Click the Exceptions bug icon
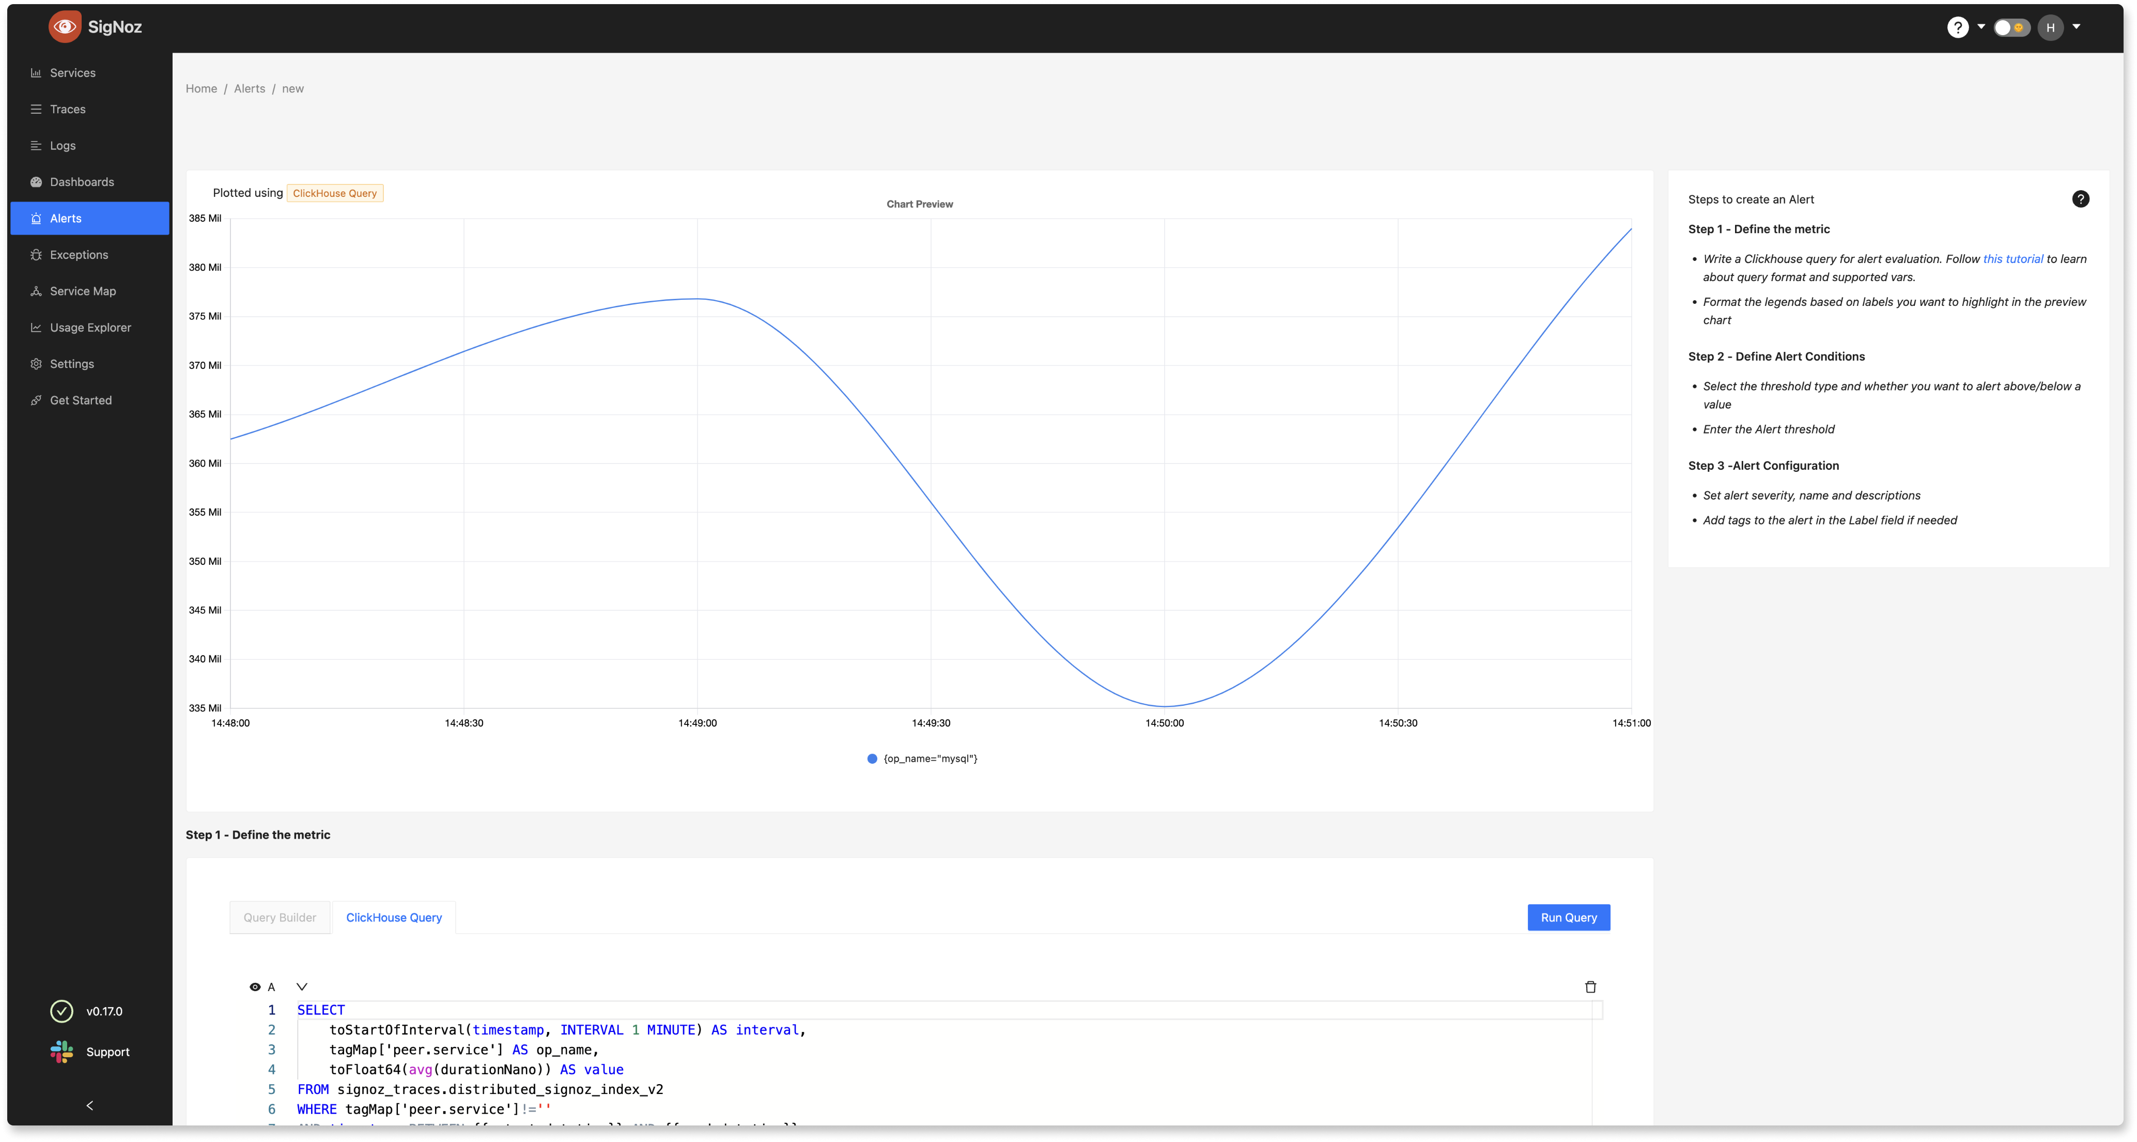Viewport: 2137px width, 1142px height. (x=36, y=255)
